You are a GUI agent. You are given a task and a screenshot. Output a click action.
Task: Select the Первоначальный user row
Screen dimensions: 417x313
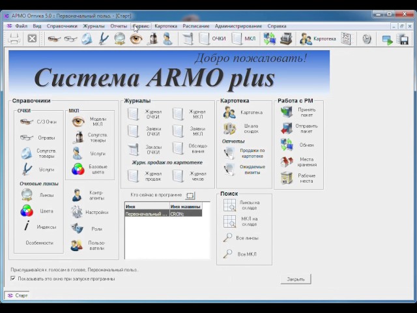click(x=164, y=214)
